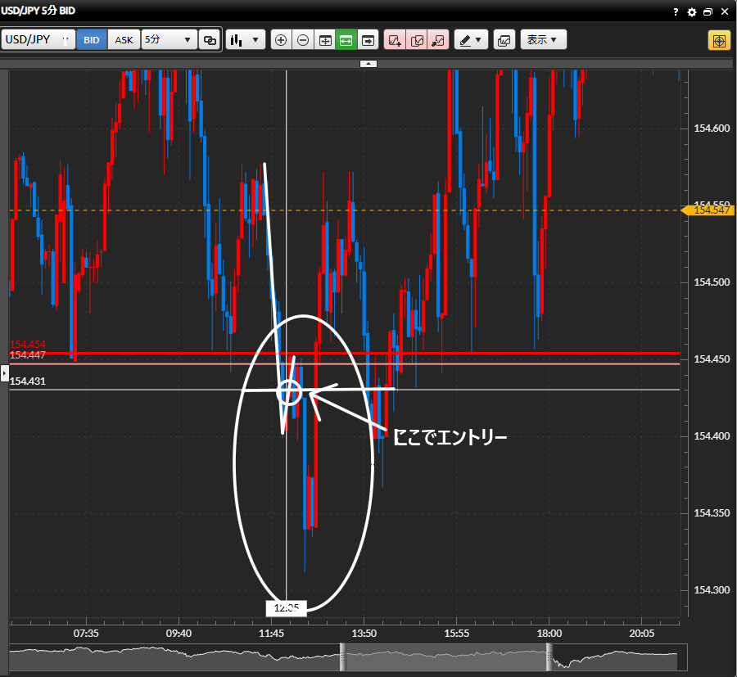The width and height of the screenshot is (737, 677).
Task: Open the chart type candlestick dropdown
Action: click(245, 40)
